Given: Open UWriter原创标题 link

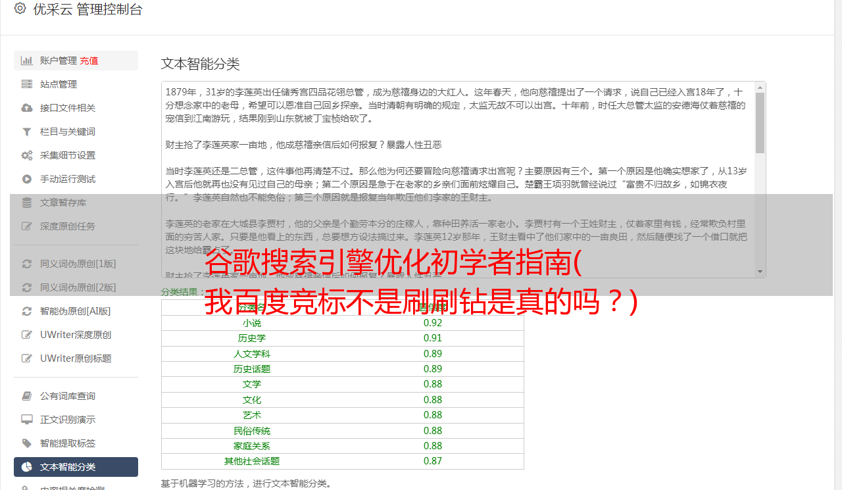Looking at the screenshot, I should pyautogui.click(x=76, y=358).
